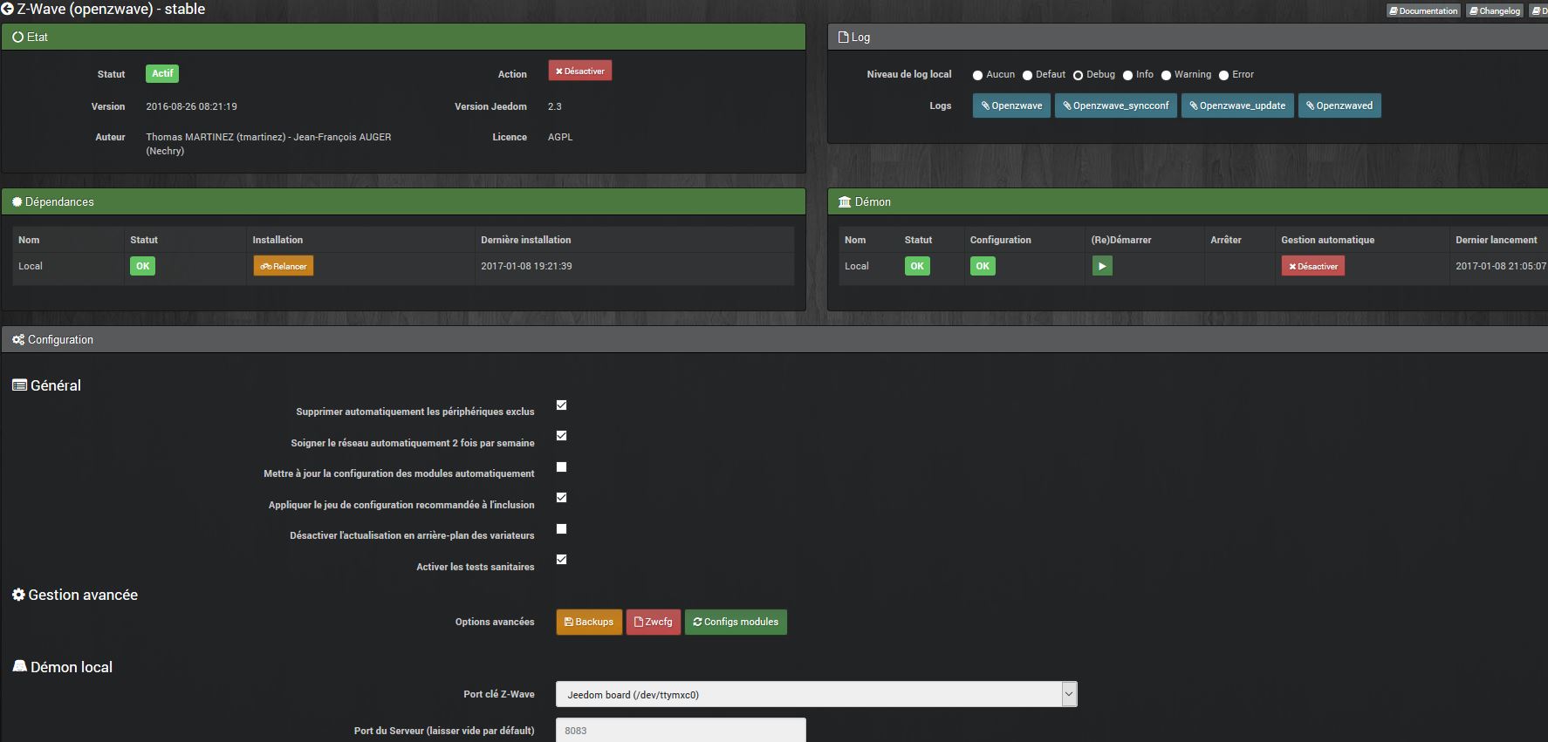Open the Zwcfg file button
This screenshot has width=1548, height=742.
tap(654, 622)
